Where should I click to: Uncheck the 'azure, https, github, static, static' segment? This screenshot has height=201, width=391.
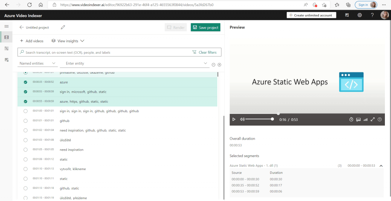click(x=26, y=101)
